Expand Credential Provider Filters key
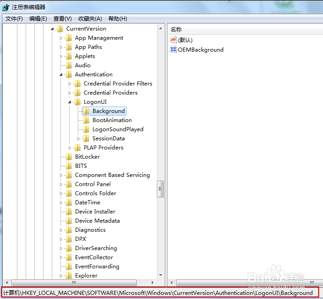Screen dimensions: 323x299 pos(70,84)
